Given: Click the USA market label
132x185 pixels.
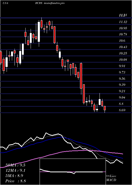Looking at the screenshot, I should click(5, 3).
